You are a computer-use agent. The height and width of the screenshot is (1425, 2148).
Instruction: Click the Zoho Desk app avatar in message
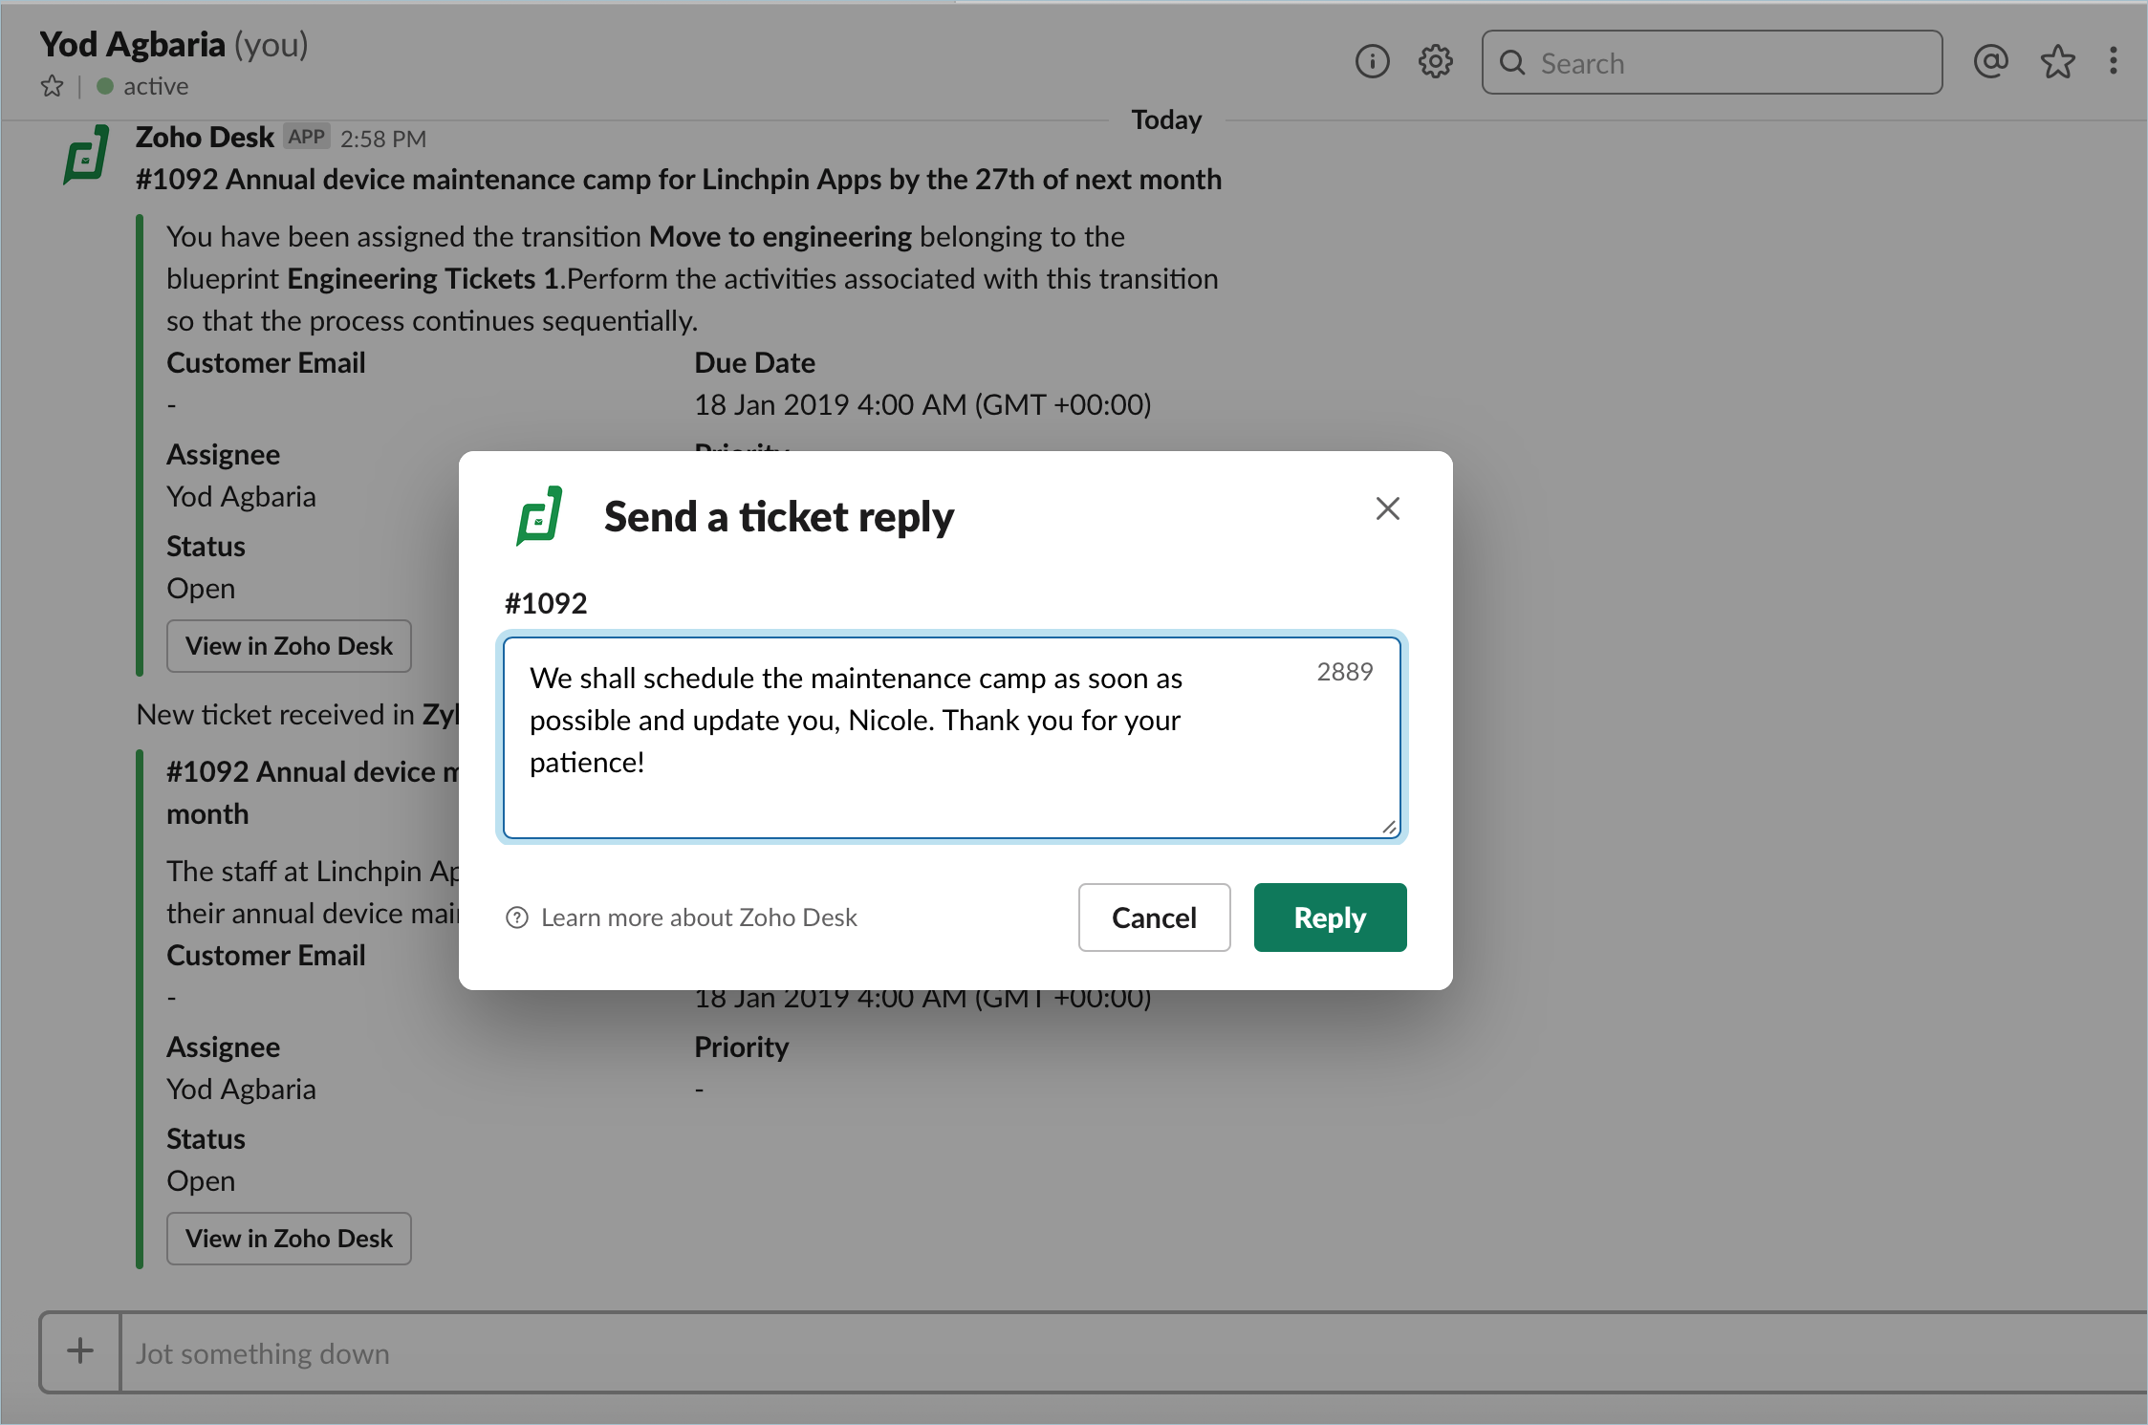[87, 155]
